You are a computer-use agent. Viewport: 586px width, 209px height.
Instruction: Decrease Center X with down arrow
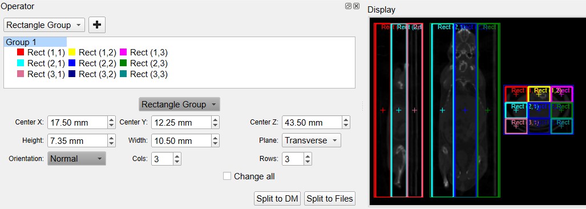coord(111,126)
